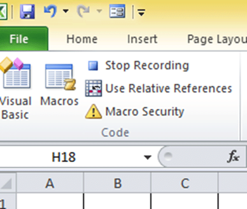Expand the Name Box dropdown arrow
This screenshot has height=209, width=247.
148,157
